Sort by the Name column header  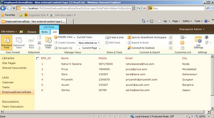(x=65, y=58)
